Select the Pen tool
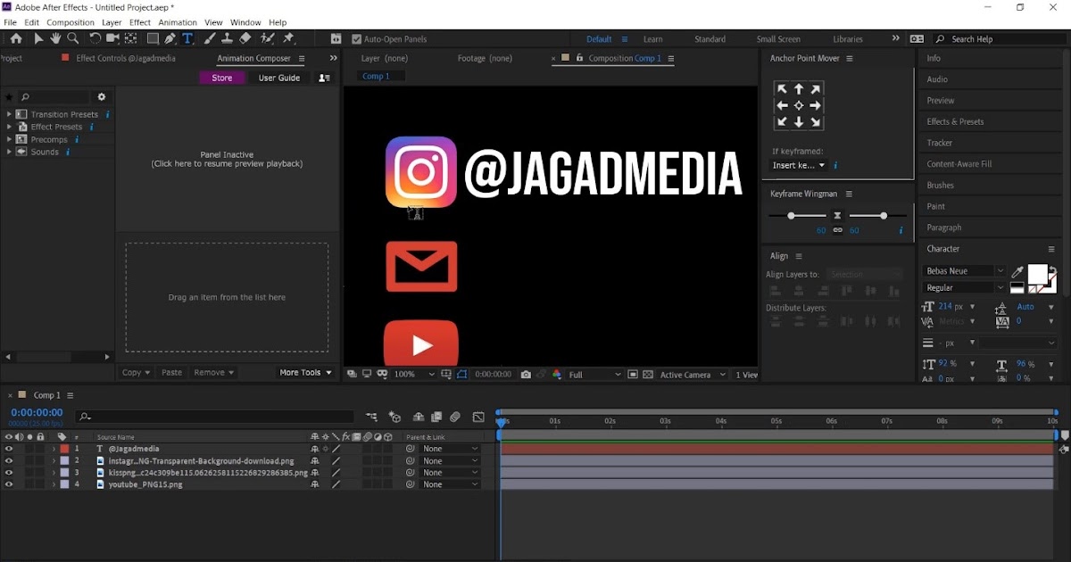Screen dimensions: 1071x562 point(170,38)
